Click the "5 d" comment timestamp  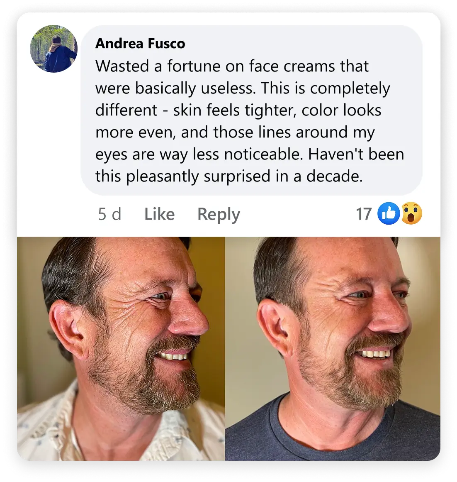(109, 214)
